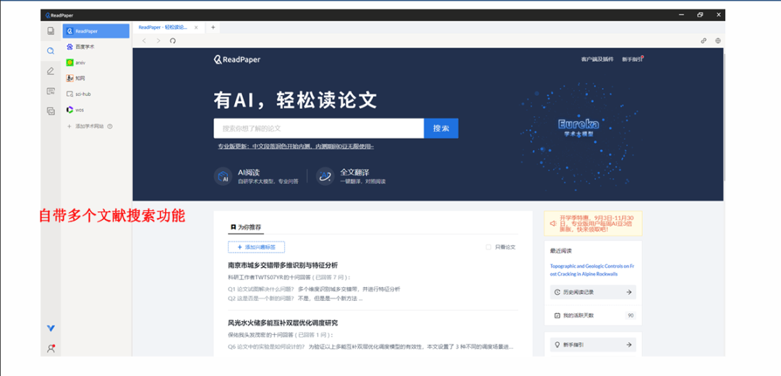Viewport: 781px width, 376px height.
Task: Reload the page with refresh icon
Action: [x=173, y=41]
